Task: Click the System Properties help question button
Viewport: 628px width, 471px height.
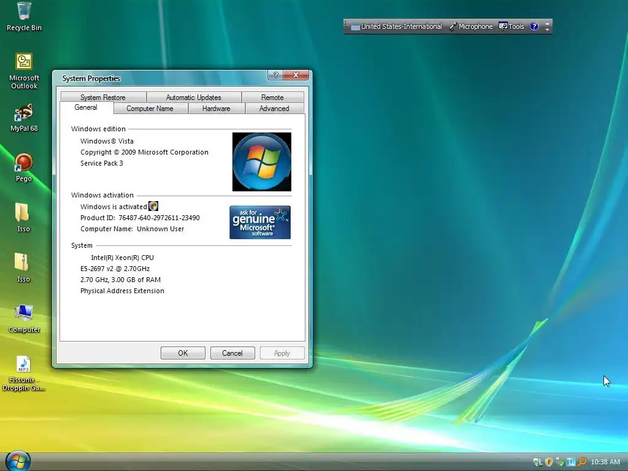Action: (x=275, y=75)
